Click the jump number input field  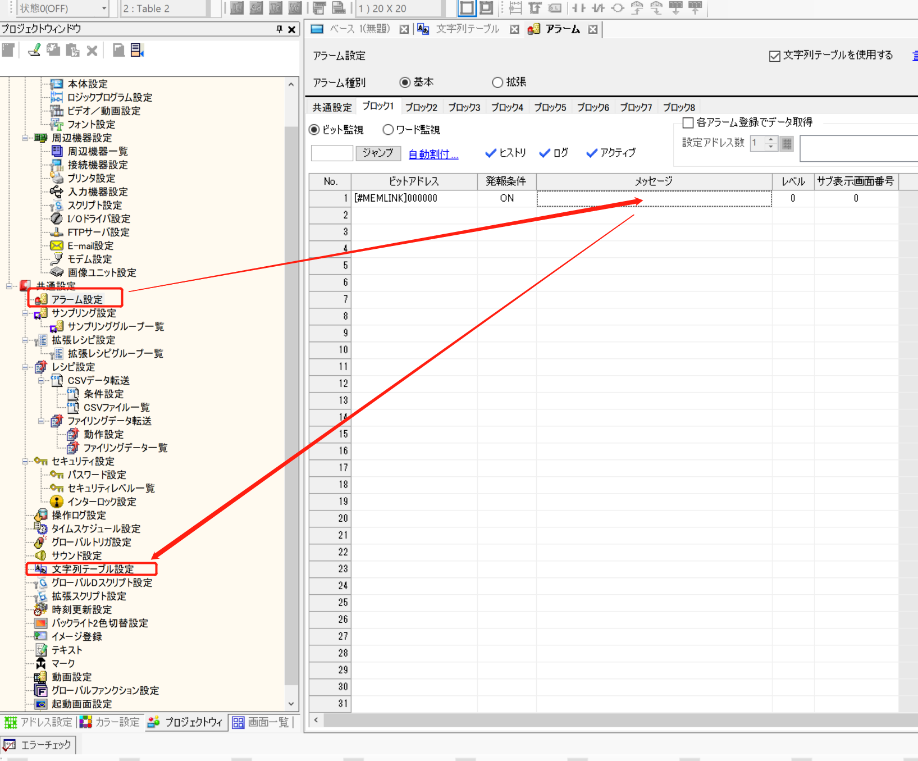(x=332, y=153)
